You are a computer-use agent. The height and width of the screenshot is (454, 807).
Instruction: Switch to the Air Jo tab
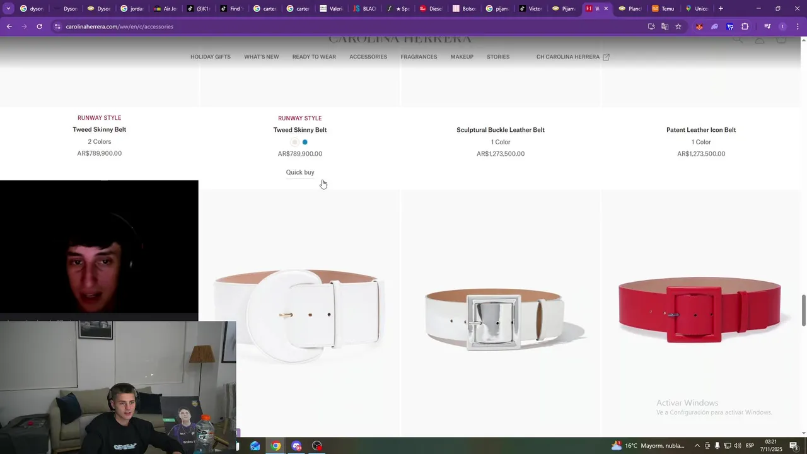click(x=166, y=9)
